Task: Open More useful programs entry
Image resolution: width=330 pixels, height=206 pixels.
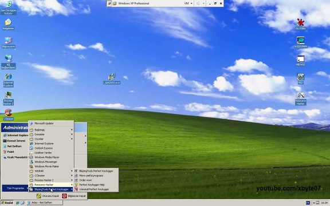Action: (96, 176)
